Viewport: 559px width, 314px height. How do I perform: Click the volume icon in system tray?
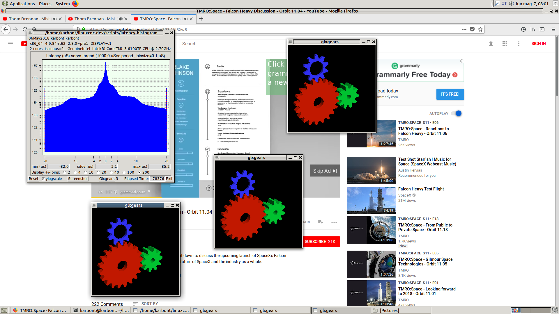click(x=511, y=3)
